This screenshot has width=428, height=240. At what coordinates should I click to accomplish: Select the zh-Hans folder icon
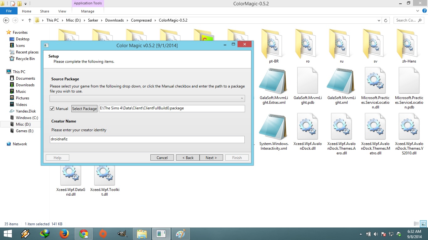(x=409, y=44)
